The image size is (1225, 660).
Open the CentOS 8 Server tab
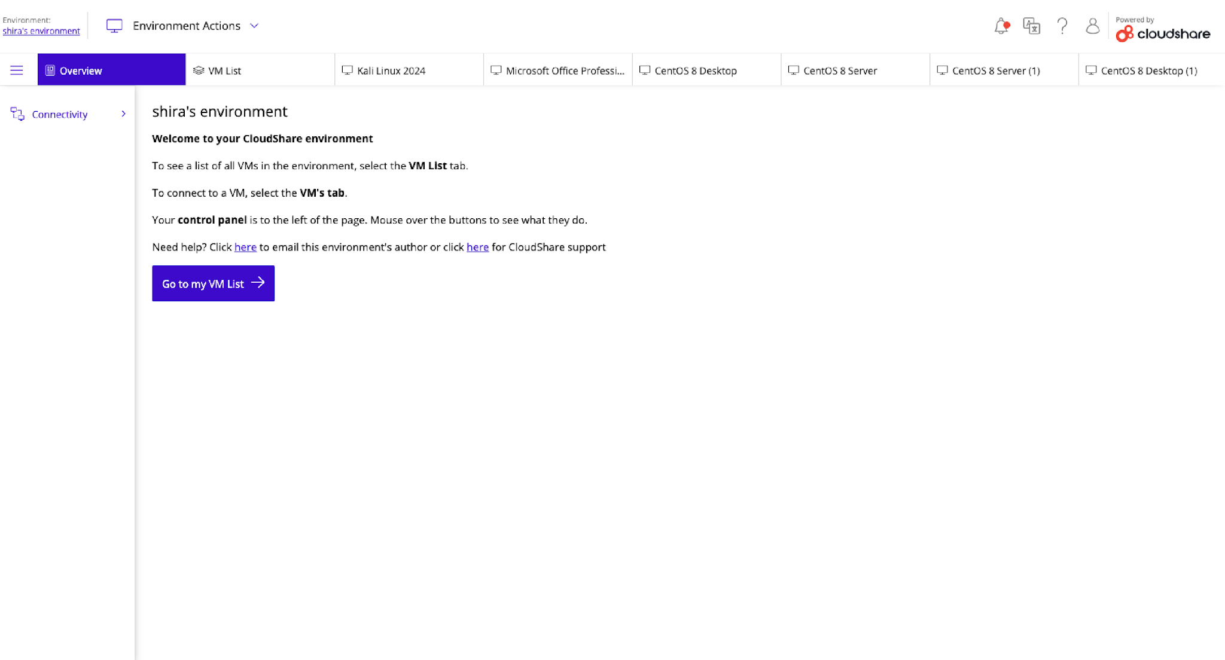click(x=855, y=70)
